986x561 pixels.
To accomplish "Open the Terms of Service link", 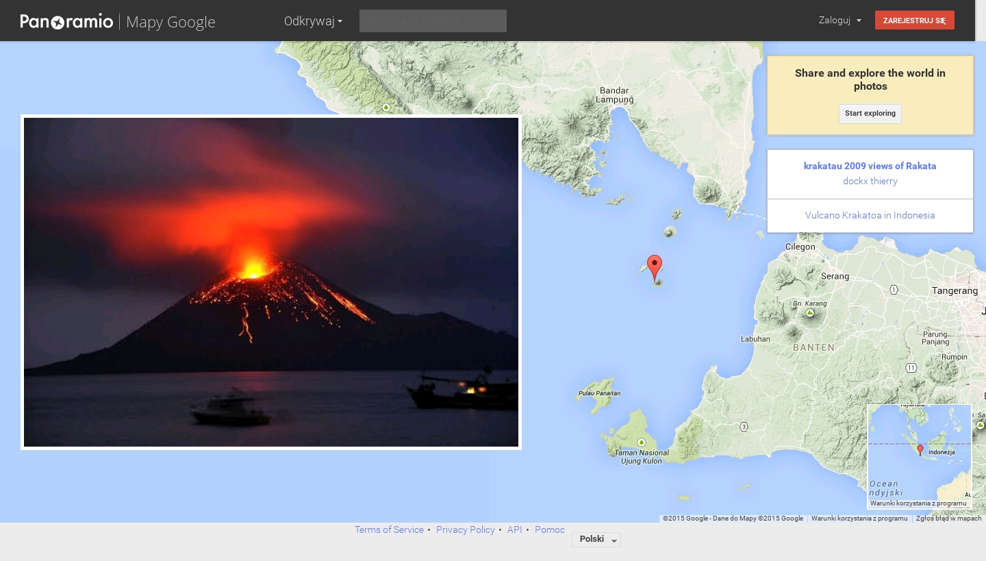I will click(389, 529).
